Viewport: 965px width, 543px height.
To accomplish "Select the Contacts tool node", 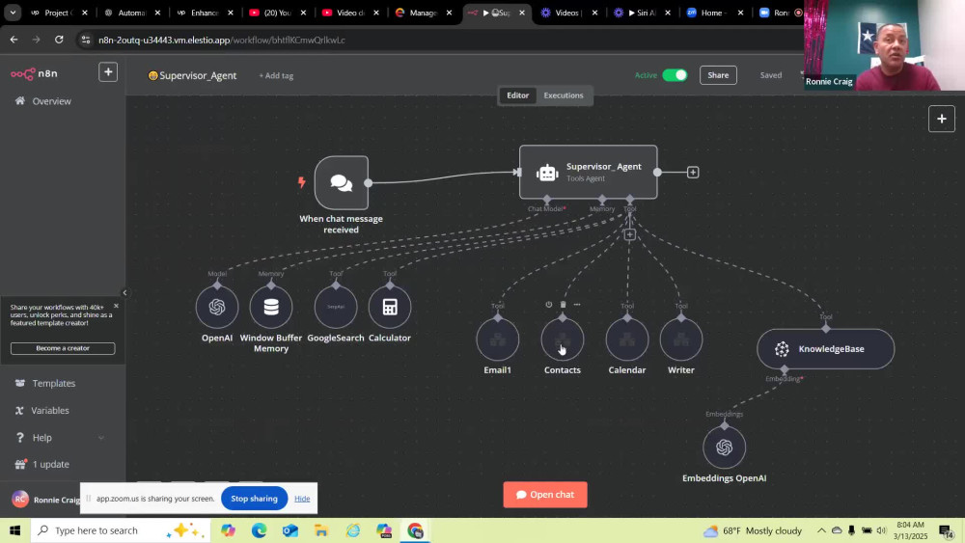I will pyautogui.click(x=563, y=339).
